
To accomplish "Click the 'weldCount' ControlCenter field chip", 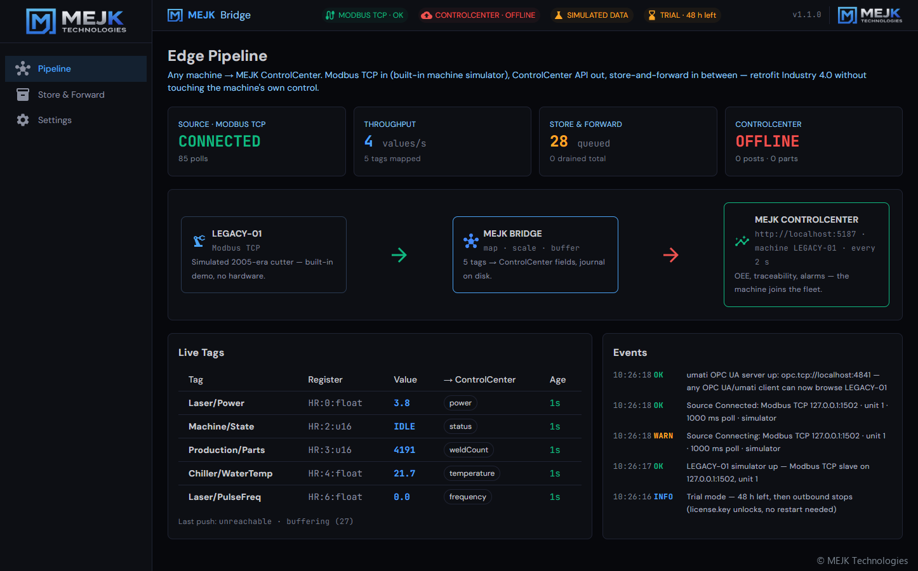I will (x=469, y=450).
